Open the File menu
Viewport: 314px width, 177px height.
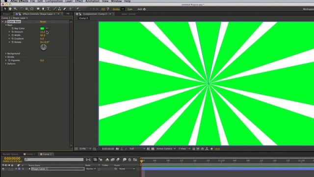32,1
